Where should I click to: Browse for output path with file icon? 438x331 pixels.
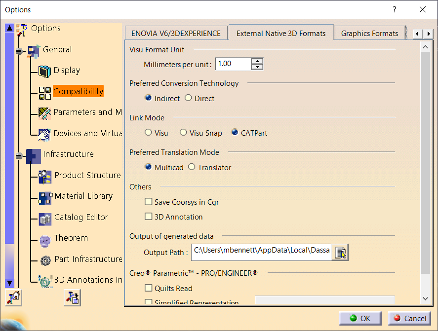click(x=340, y=253)
